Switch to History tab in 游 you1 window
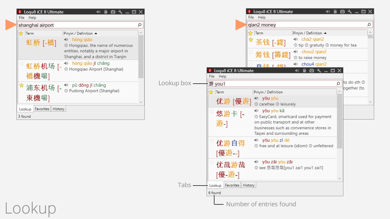The height and width of the screenshot is (219, 390). [x=249, y=185]
